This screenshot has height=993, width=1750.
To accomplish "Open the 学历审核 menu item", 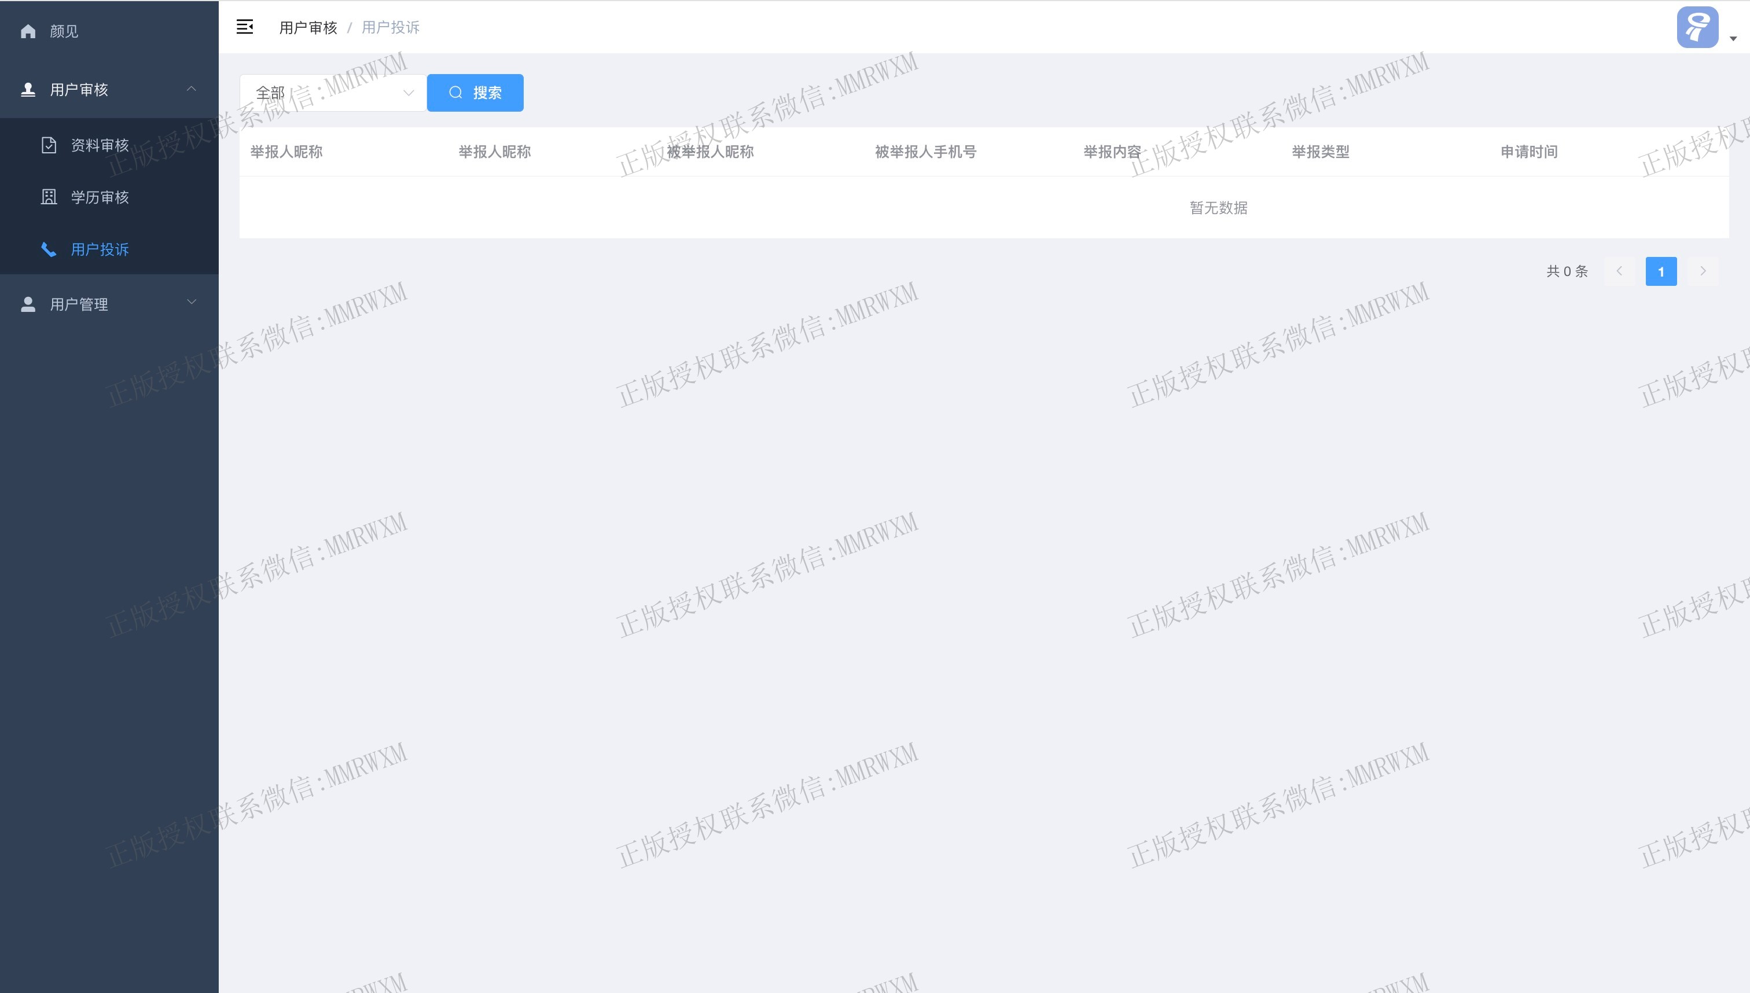I will (x=100, y=197).
